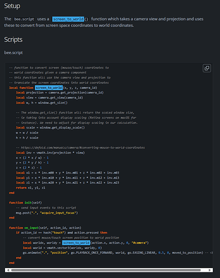Click the Setup heading

pyautogui.click(x=12, y=6)
